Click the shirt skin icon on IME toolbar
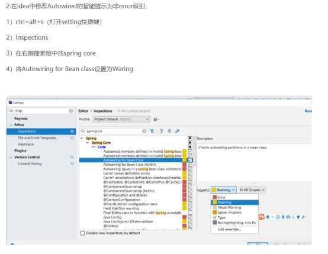 tap(298, 217)
